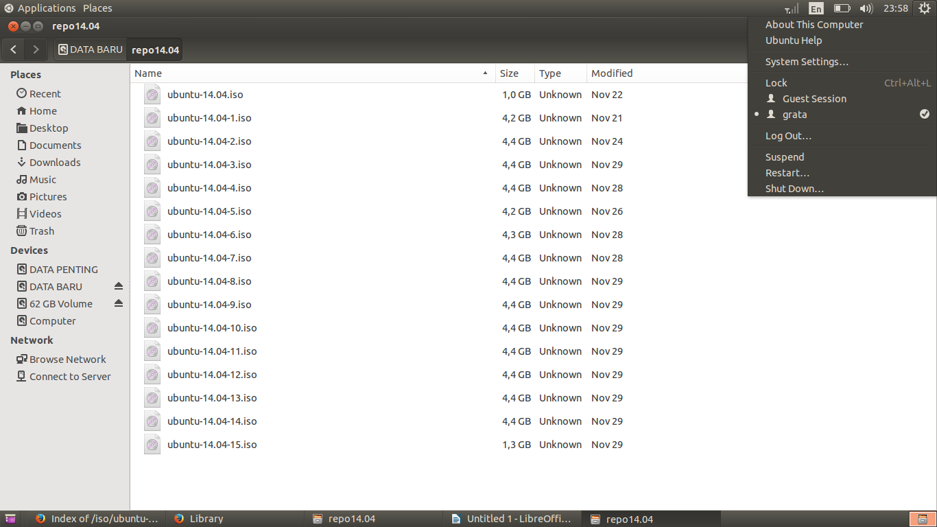The image size is (937, 527).
Task: Choose Log Out from the system menu
Action: point(842,136)
